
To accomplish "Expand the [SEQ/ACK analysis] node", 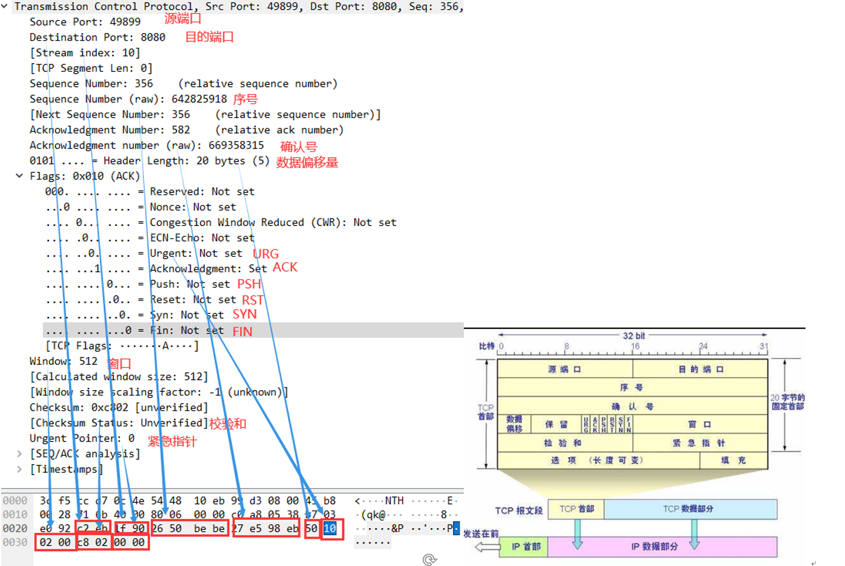I will [x=19, y=453].
